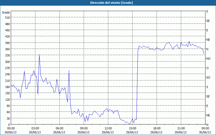
Task: Click the 30 tick label on the left axis
Action: [8, 119]
